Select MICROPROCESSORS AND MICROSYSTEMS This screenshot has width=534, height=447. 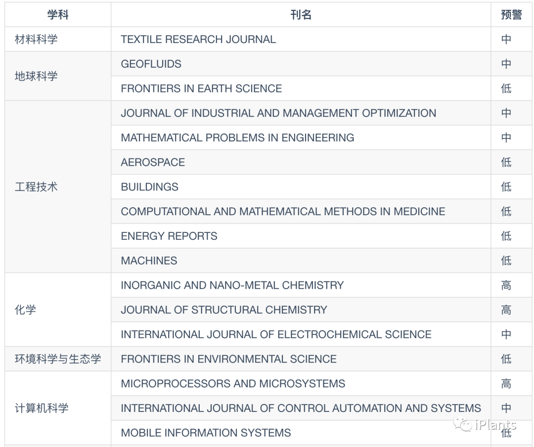[x=233, y=384]
